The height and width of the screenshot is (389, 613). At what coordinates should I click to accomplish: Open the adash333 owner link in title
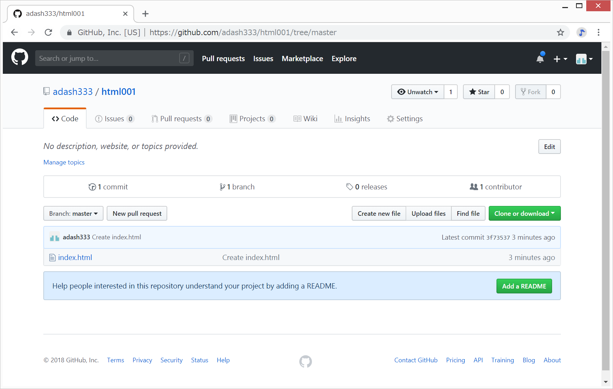click(x=73, y=92)
